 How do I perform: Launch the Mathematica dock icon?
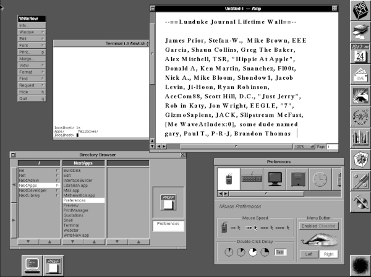[360, 159]
